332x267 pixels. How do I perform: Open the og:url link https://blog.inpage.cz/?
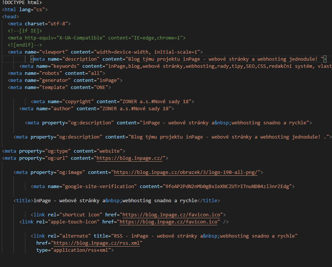(129, 158)
